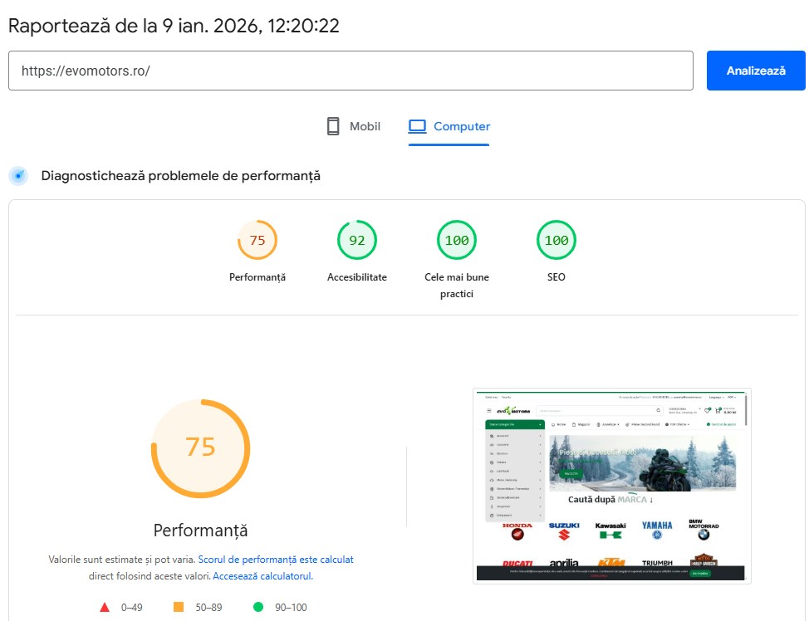
Task: Click the large Performanță title under gauge
Action: point(200,531)
